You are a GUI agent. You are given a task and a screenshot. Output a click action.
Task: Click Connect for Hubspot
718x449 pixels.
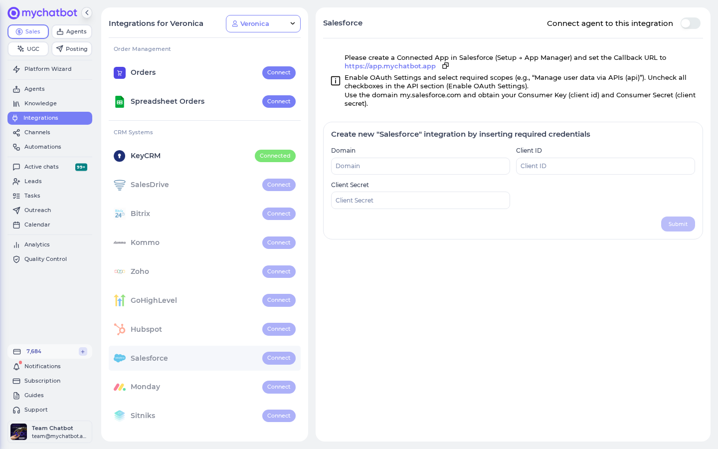pos(279,329)
